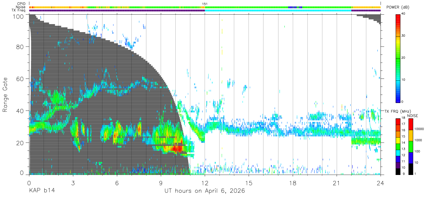Click the 10 dB label on power colorbar
The image size is (428, 198).
pos(403,80)
